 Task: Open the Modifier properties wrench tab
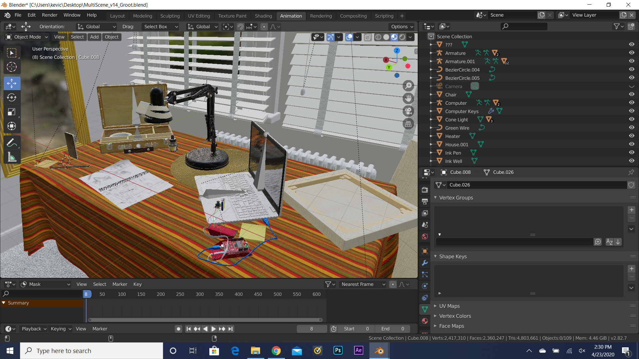425,263
